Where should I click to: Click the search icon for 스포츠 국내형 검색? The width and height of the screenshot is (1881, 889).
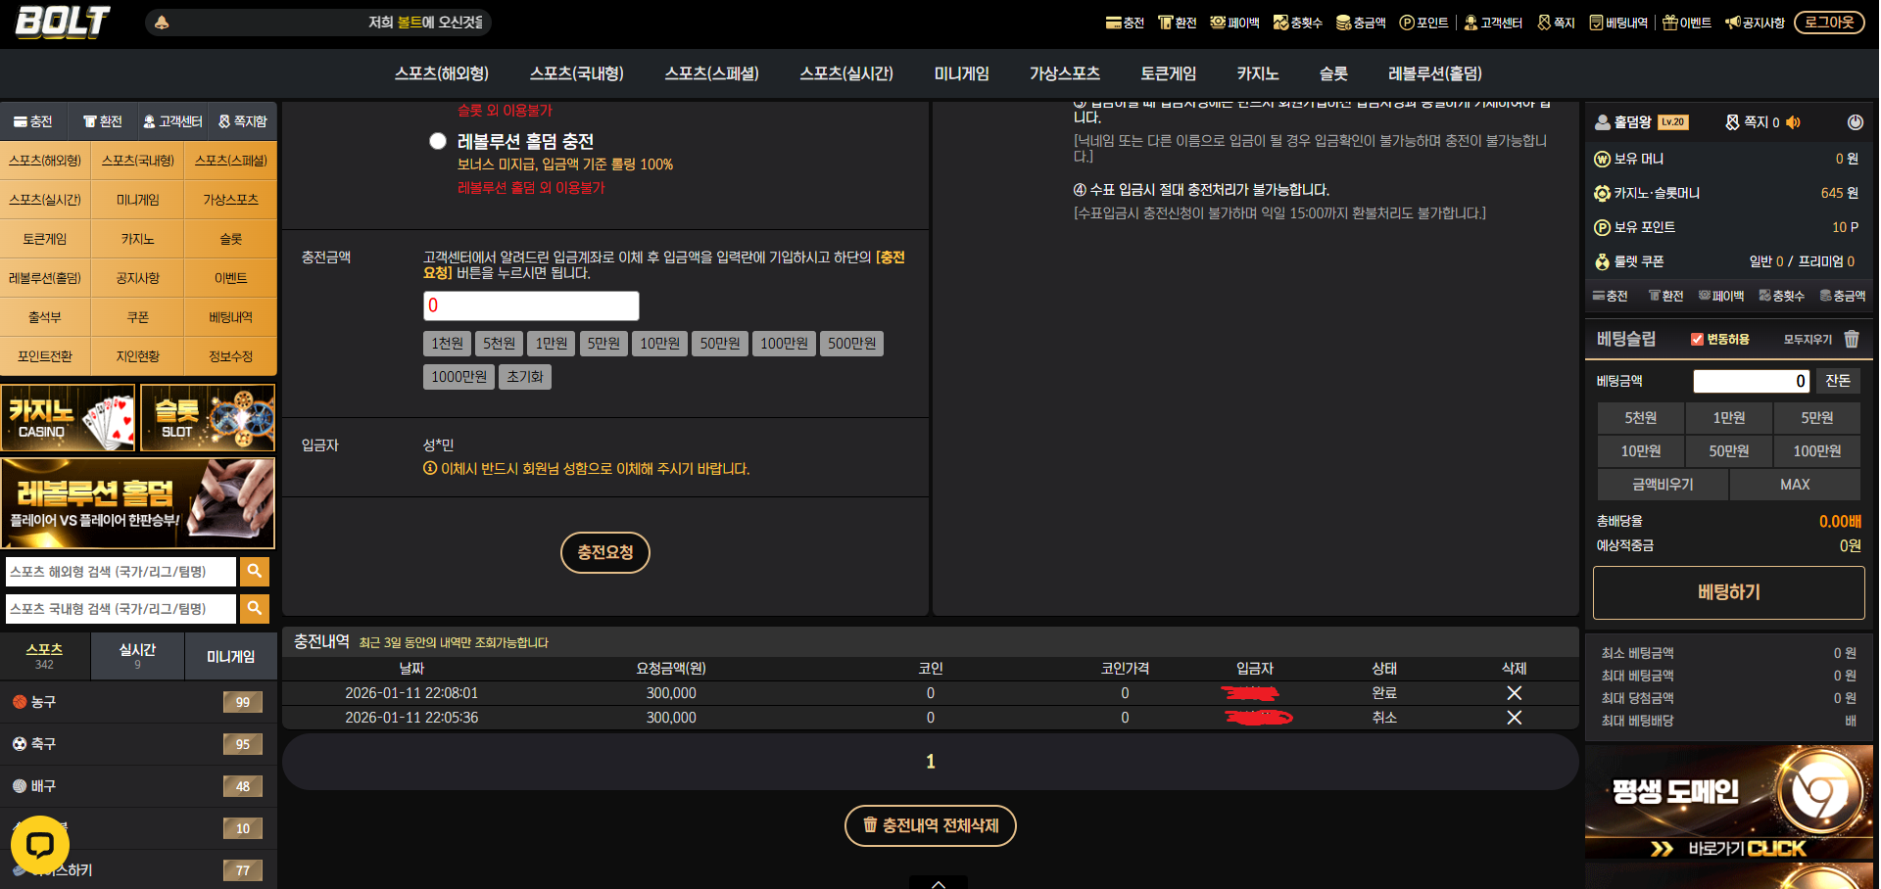tap(255, 608)
